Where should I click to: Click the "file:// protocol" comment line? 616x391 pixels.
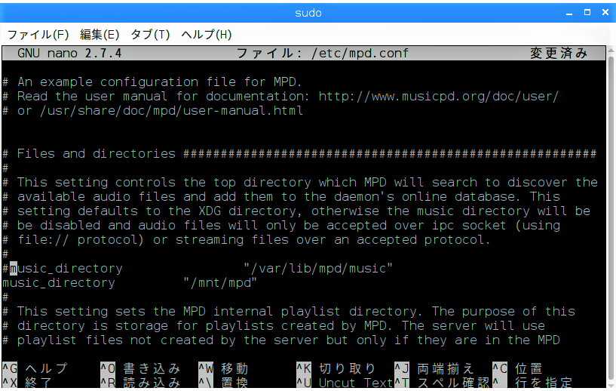coord(247,239)
